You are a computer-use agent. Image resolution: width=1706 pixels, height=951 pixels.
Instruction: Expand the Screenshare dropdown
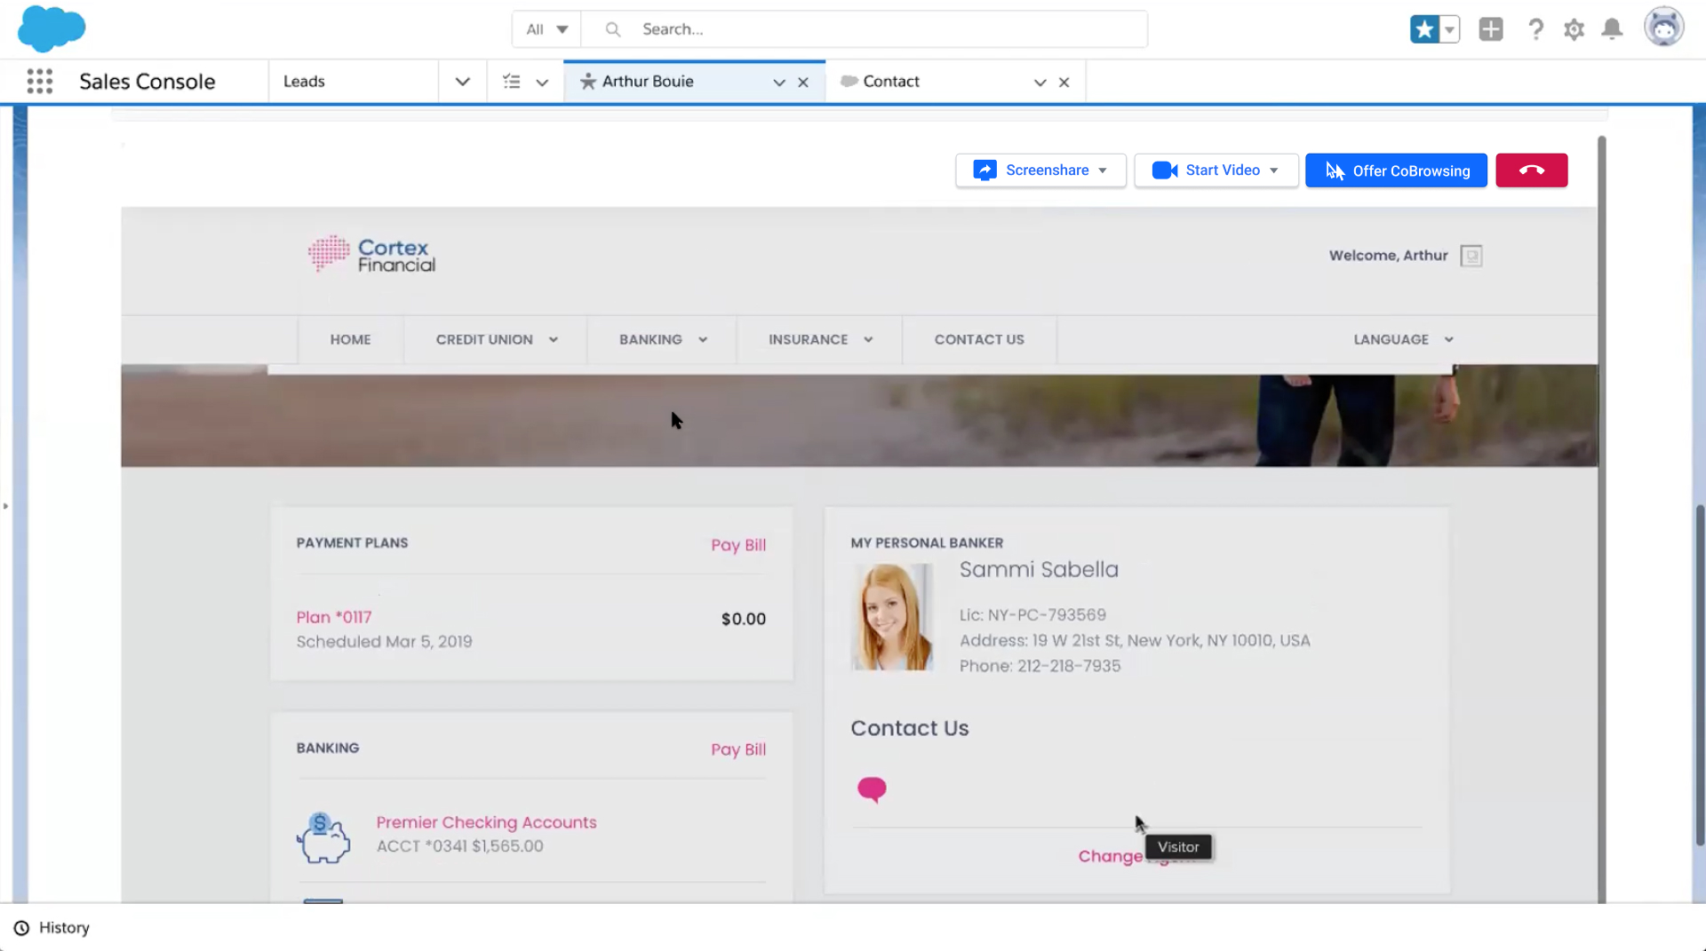(x=1103, y=170)
